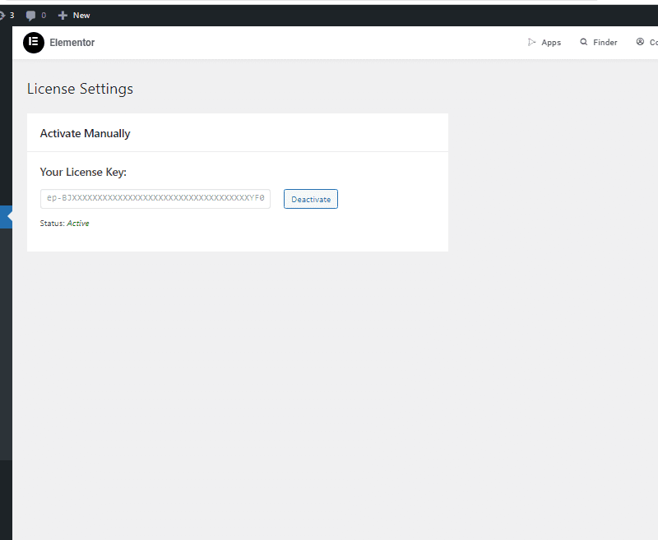This screenshot has width=658, height=540.
Task: Click the account user icon in header
Action: tap(640, 42)
